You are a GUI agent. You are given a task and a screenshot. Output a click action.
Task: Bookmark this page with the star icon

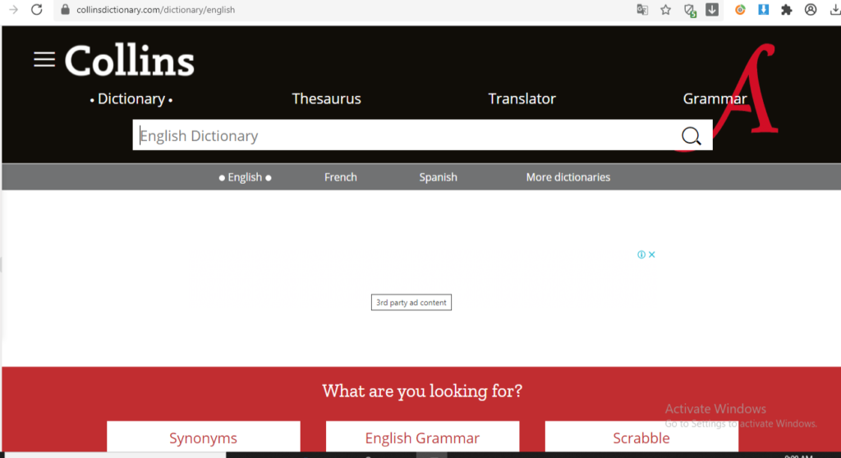665,10
